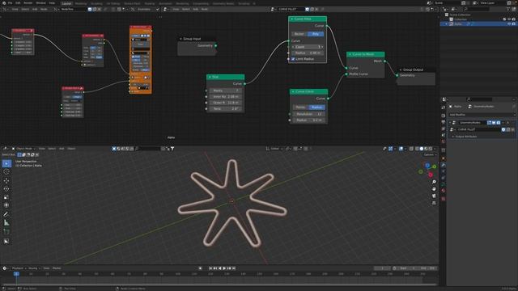The image size is (518, 291).
Task: Open the File menu
Action: (x=11, y=3)
